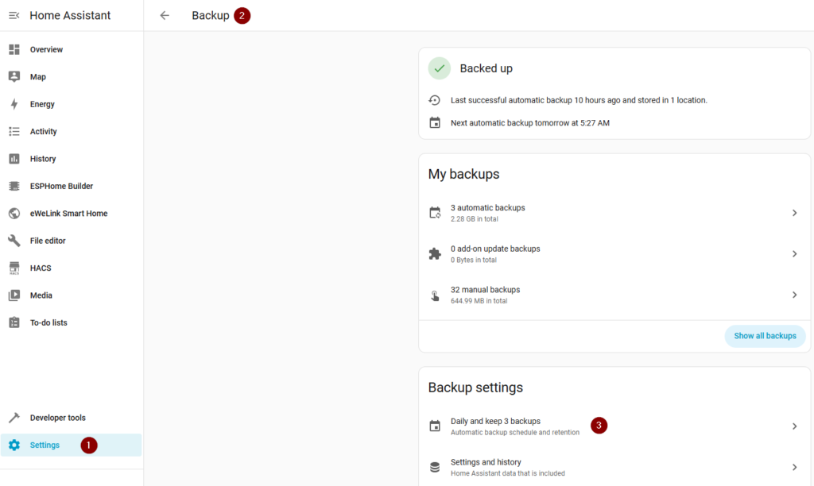
Task: Open the HACS store icon
Action: [x=14, y=268]
